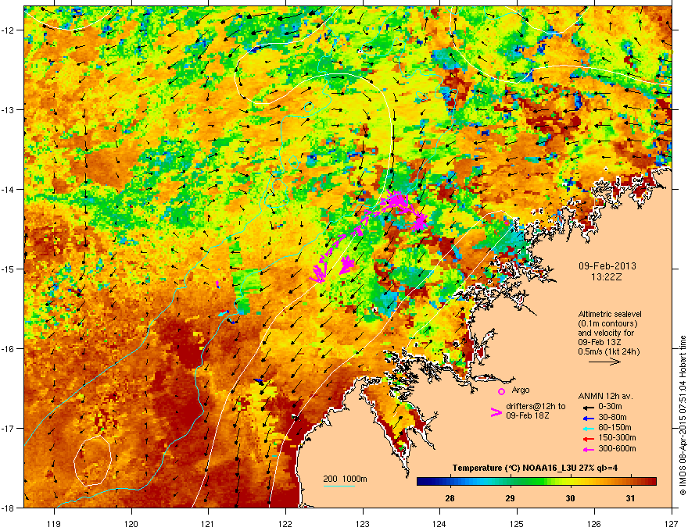Click the colorbar tick label 30
Viewport: 688px width, 531px height.
click(570, 498)
